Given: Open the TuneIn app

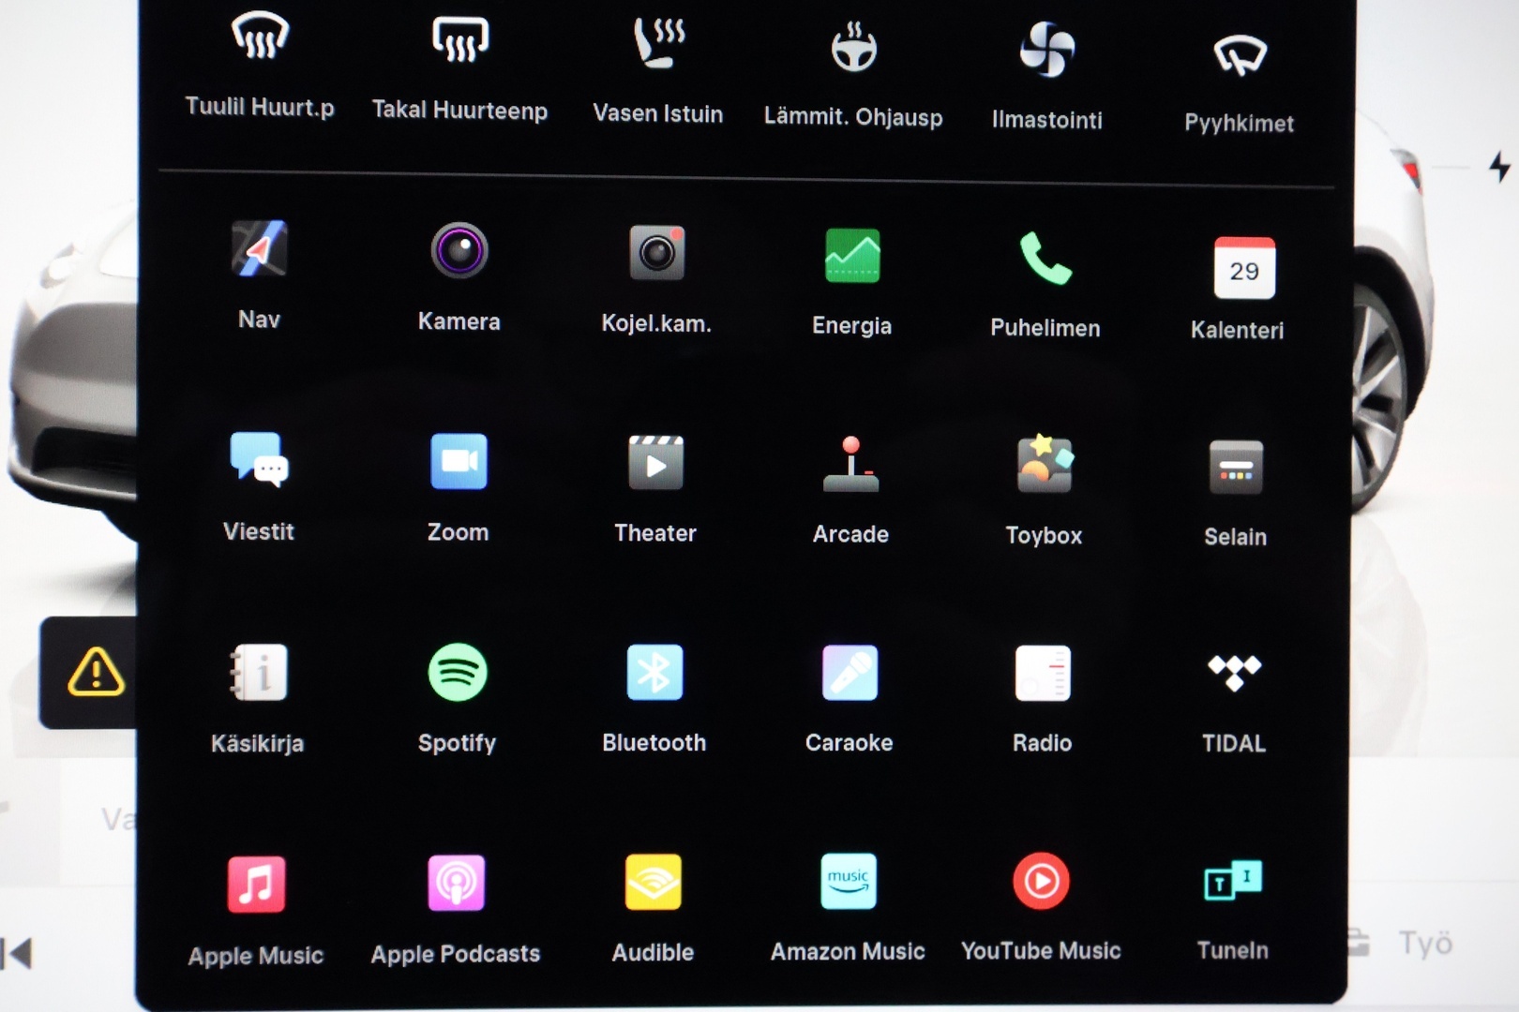Looking at the screenshot, I should tap(1233, 880).
